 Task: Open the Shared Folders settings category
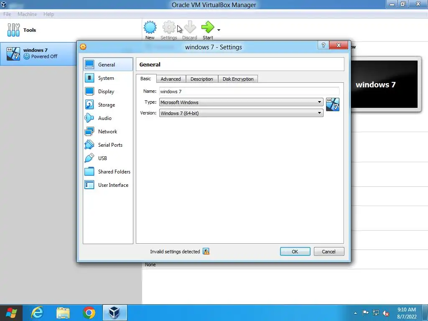coord(108,172)
